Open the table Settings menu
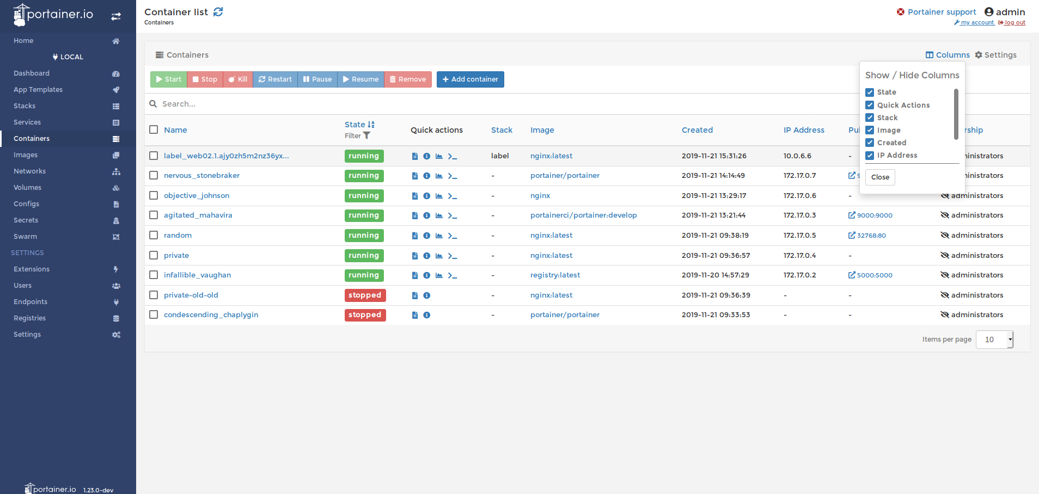 click(995, 55)
